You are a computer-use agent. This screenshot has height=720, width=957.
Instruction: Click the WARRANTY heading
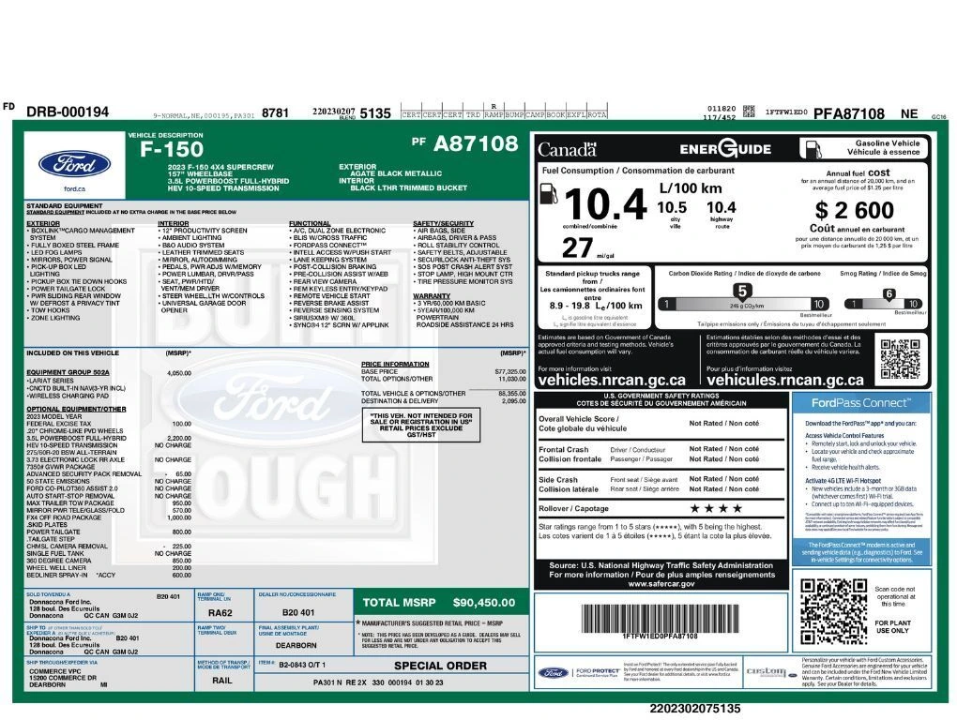click(431, 295)
